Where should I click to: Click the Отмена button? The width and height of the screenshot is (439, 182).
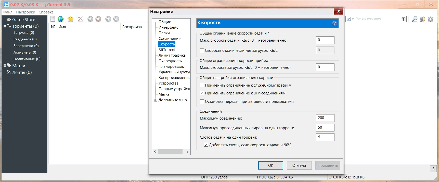point(299,165)
